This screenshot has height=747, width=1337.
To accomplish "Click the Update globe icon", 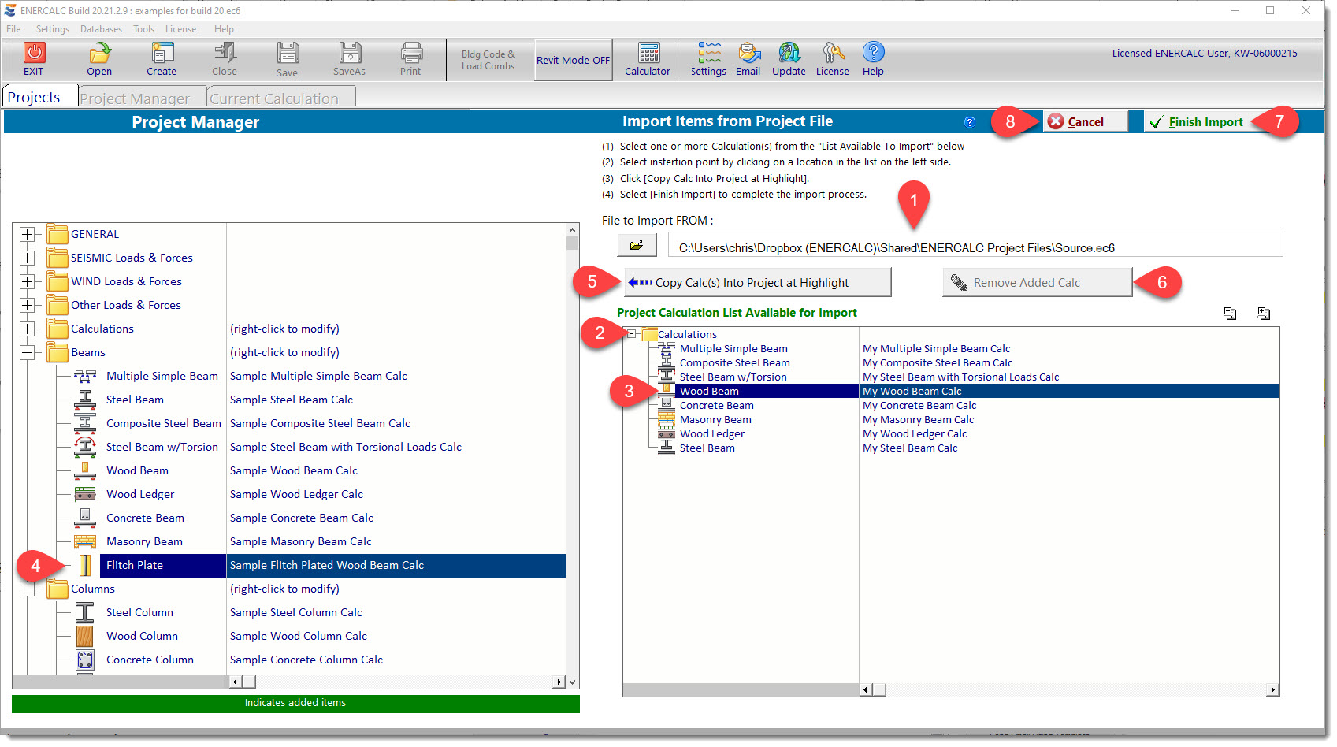I will pos(789,54).
